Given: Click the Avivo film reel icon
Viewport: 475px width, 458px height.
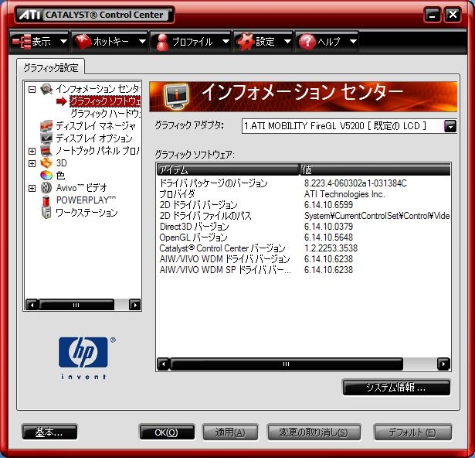Looking at the screenshot, I should 46,188.
